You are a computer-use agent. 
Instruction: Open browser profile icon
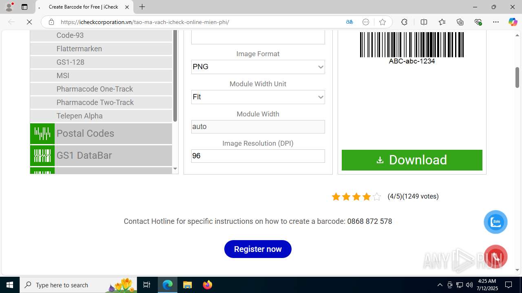click(9, 7)
